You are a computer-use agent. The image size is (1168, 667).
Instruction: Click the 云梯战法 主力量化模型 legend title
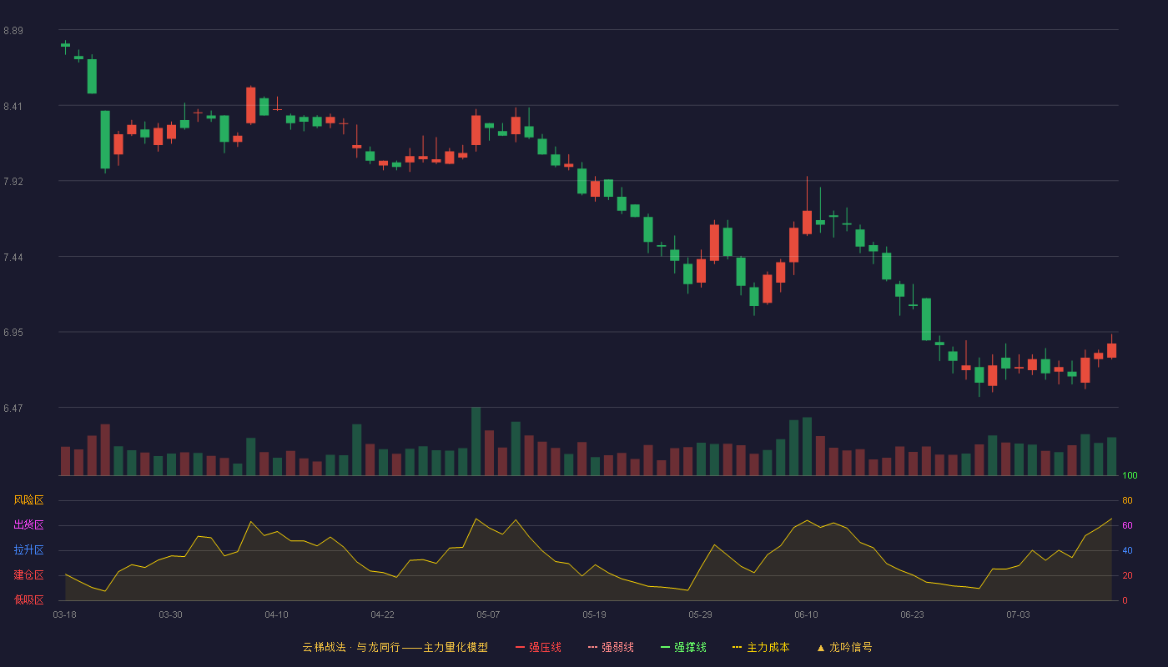[395, 647]
